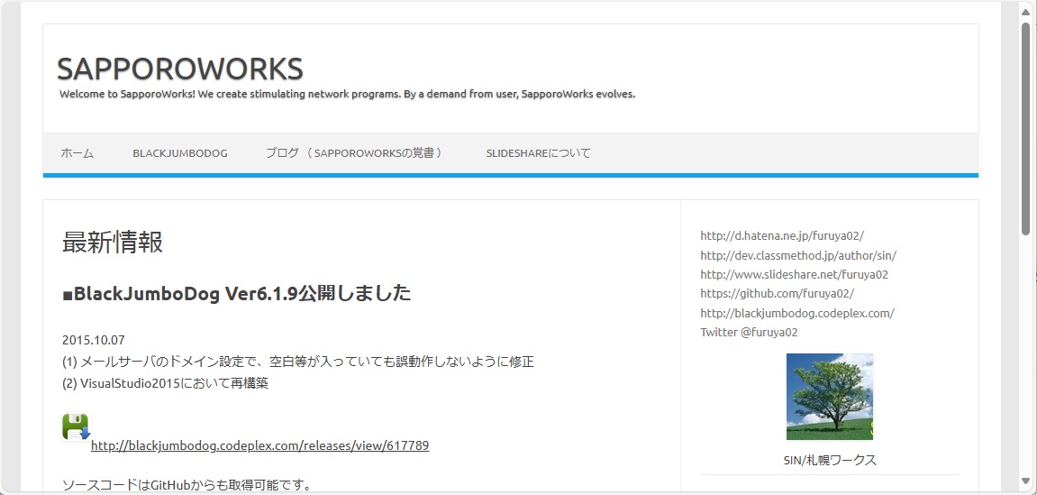Click the メールサーバのドメイン設定 changelog line
This screenshot has width=1037, height=495.
point(297,362)
